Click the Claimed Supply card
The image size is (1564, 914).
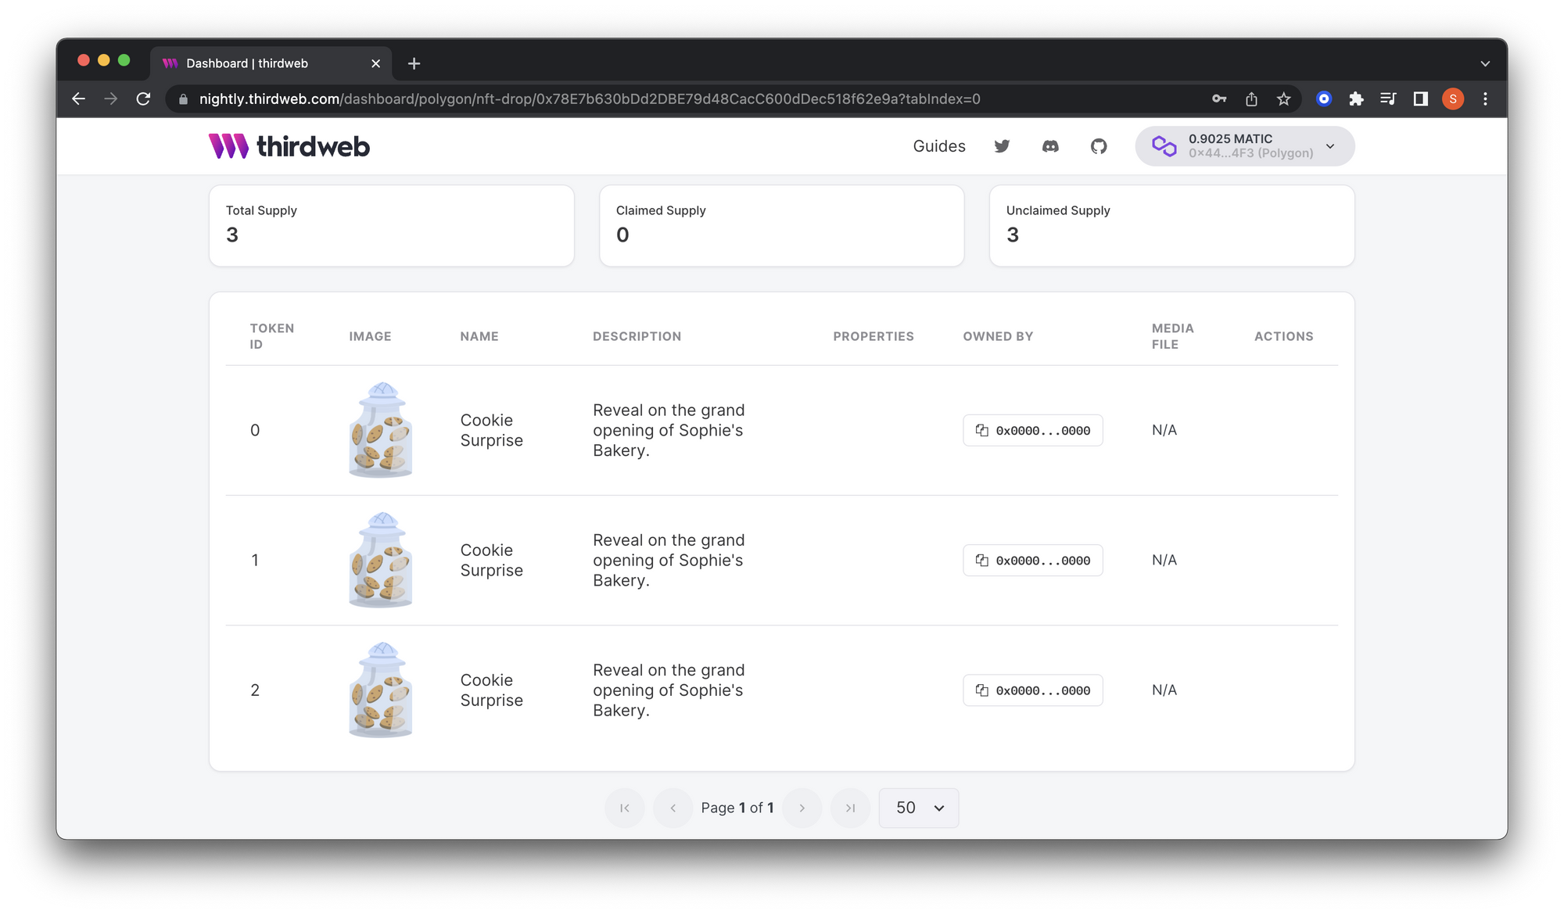[x=781, y=225]
